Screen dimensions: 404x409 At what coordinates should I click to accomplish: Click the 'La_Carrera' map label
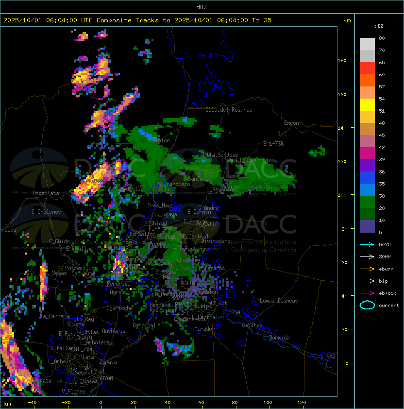click(x=54, y=316)
